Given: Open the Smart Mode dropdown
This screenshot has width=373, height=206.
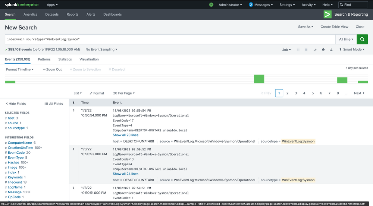Looking at the screenshot, I should pos(352,50).
